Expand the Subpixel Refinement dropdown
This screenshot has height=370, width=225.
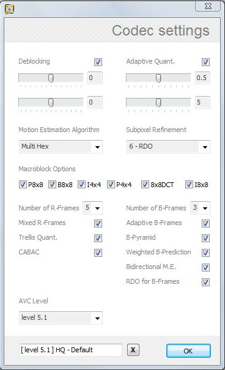(168, 147)
